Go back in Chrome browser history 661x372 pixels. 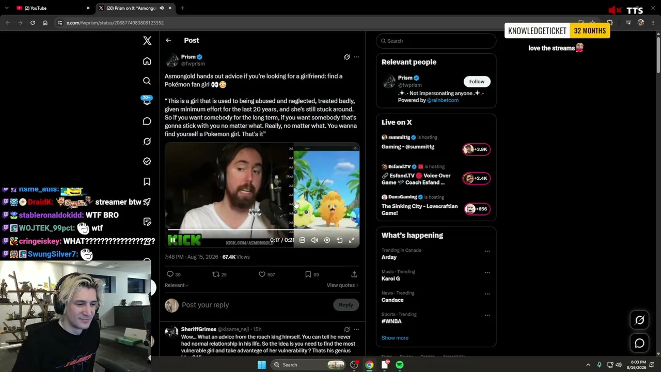pyautogui.click(x=8, y=23)
